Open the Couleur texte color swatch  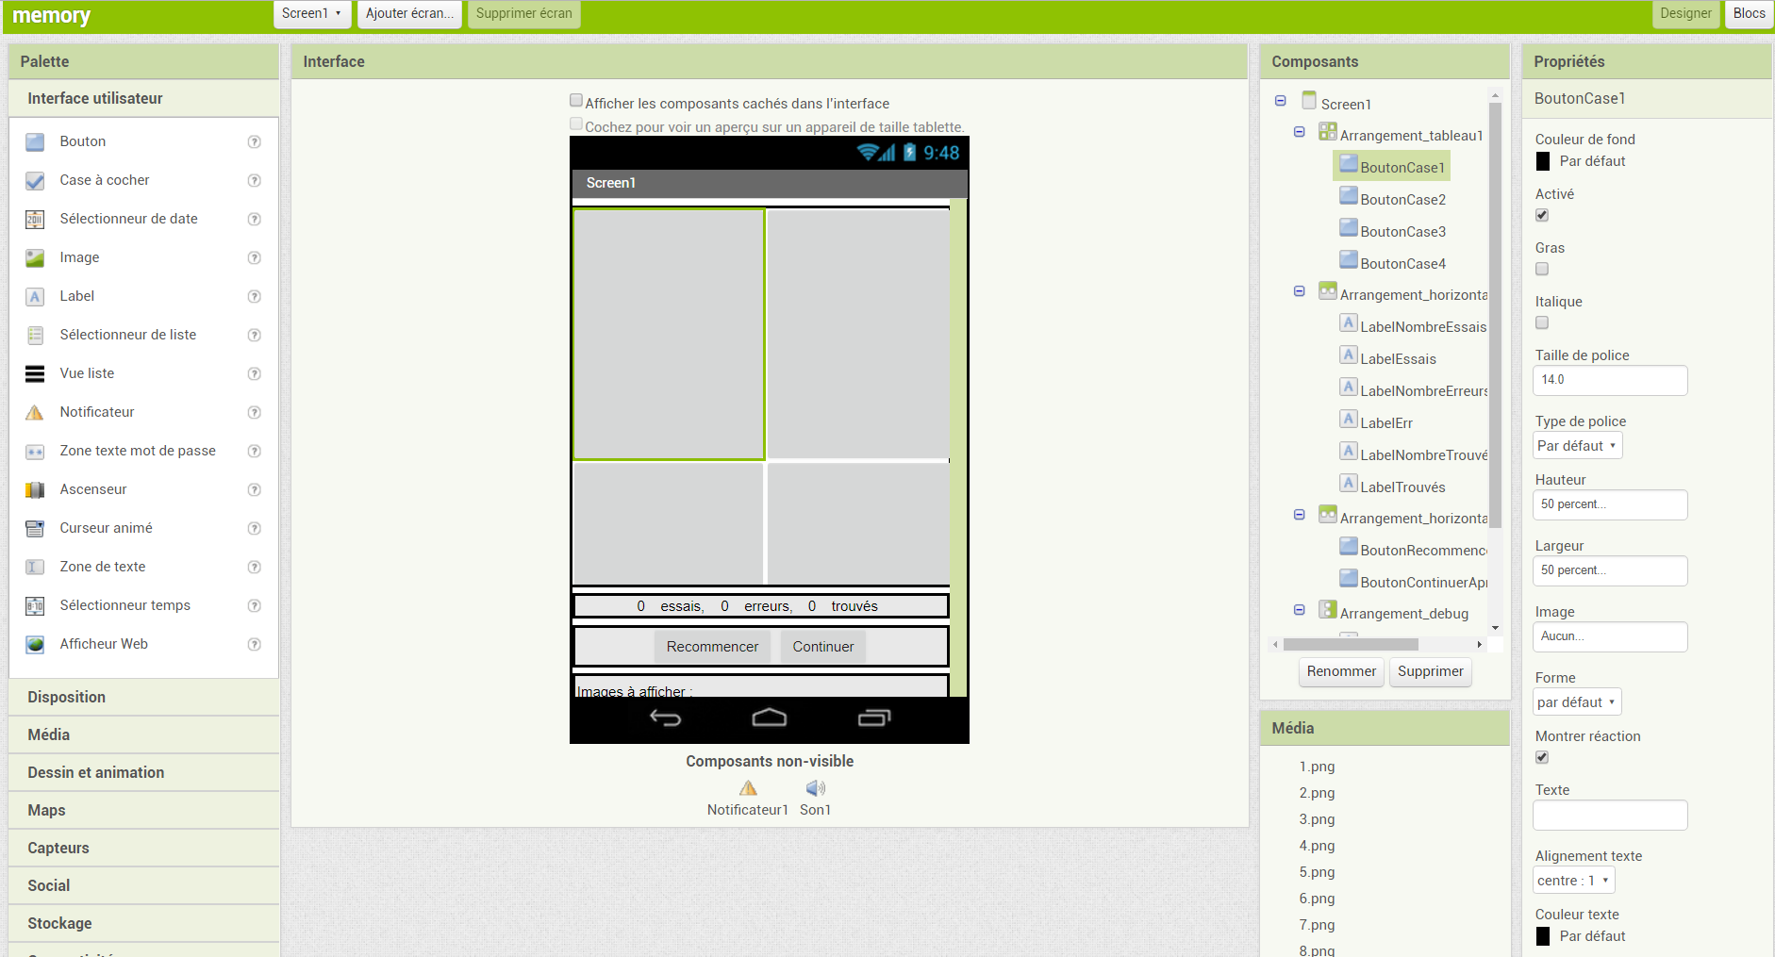pyautogui.click(x=1543, y=936)
